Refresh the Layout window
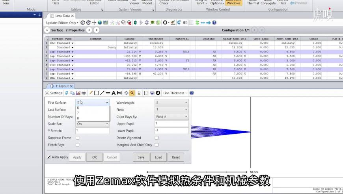This screenshot has height=194, width=343. (67, 93)
